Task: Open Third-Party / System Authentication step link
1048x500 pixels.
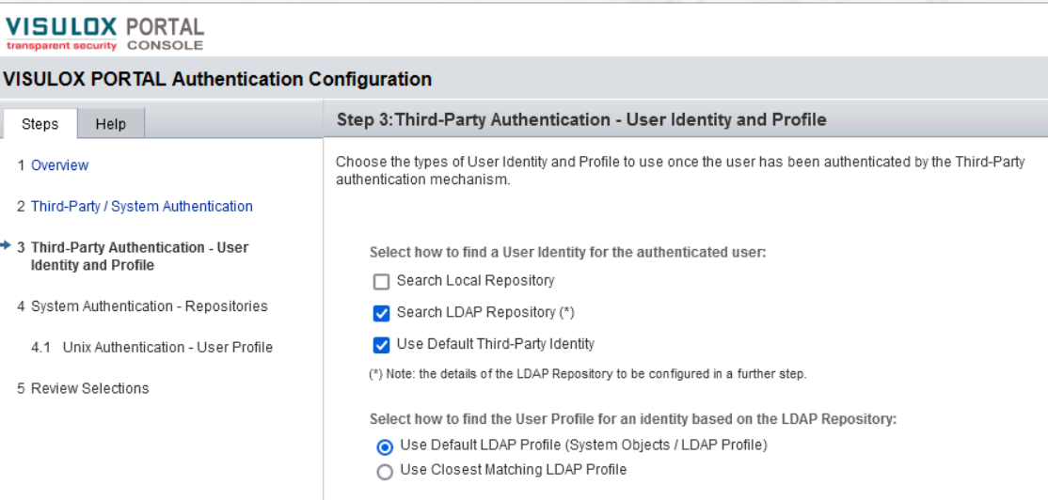Action: [x=141, y=206]
